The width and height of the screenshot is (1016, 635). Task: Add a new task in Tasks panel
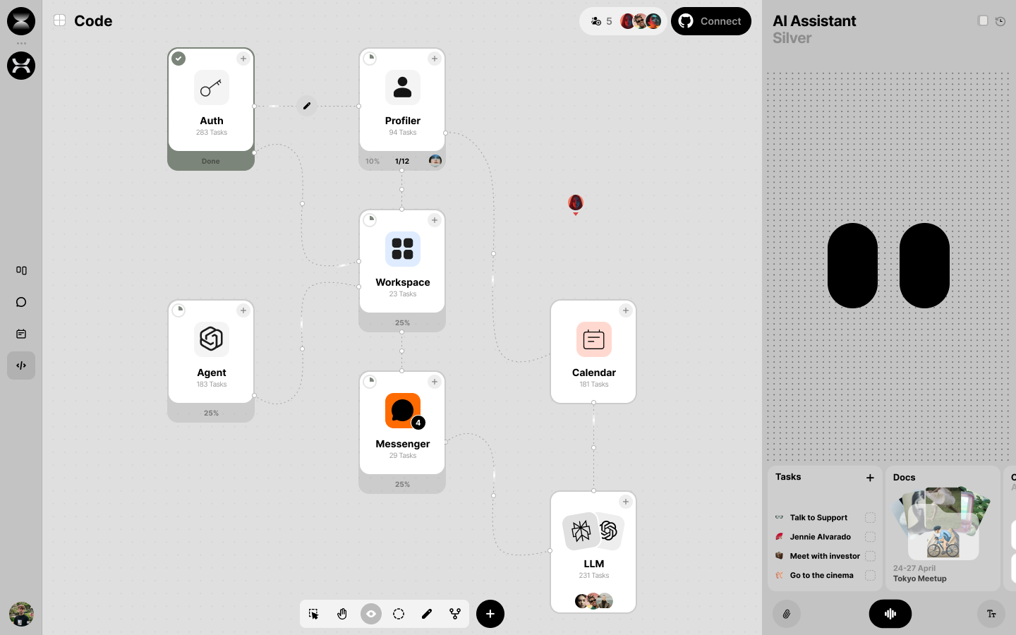(x=870, y=478)
